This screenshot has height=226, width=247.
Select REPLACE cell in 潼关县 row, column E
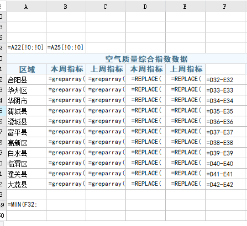(185, 174)
